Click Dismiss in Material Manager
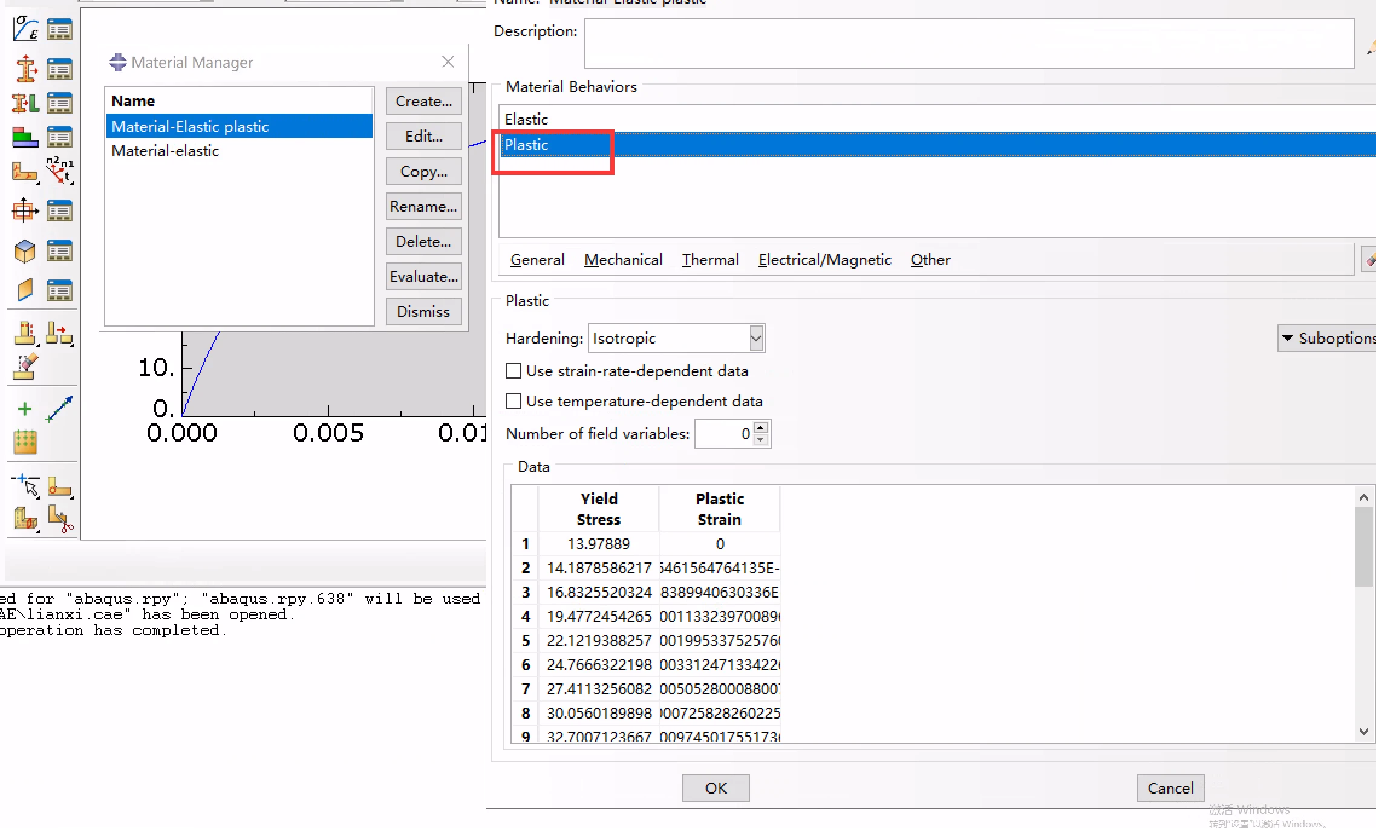Viewport: 1376px width, 828px height. pos(424,311)
